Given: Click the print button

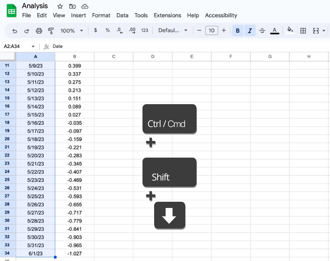Looking at the screenshot, I should (39, 30).
